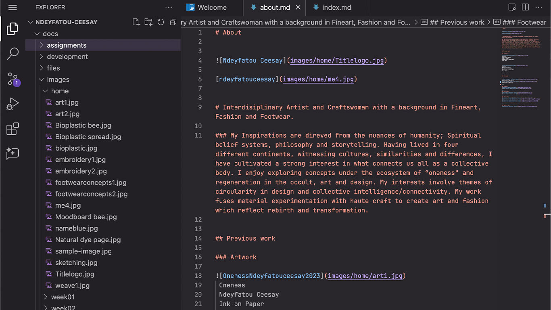The height and width of the screenshot is (310, 551).
Task: Open the Search view icon
Action: pos(13,54)
